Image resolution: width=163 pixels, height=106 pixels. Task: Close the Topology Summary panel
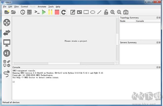click(160, 18)
